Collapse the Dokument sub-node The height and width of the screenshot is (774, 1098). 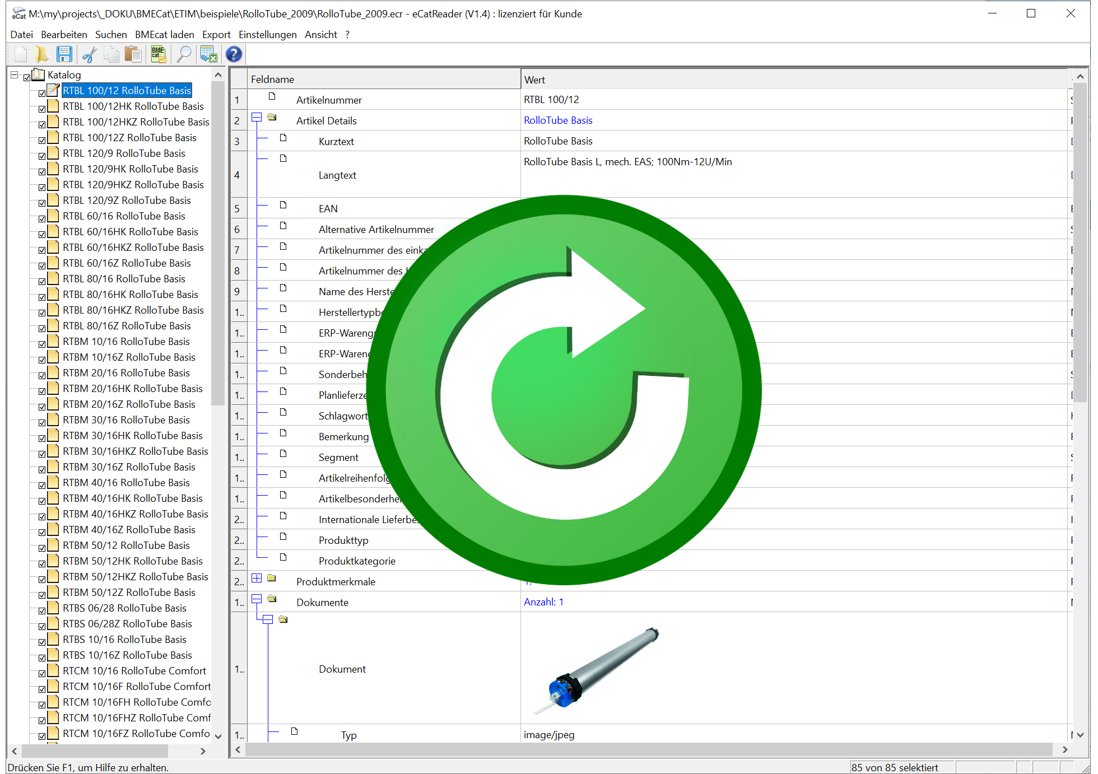click(268, 619)
